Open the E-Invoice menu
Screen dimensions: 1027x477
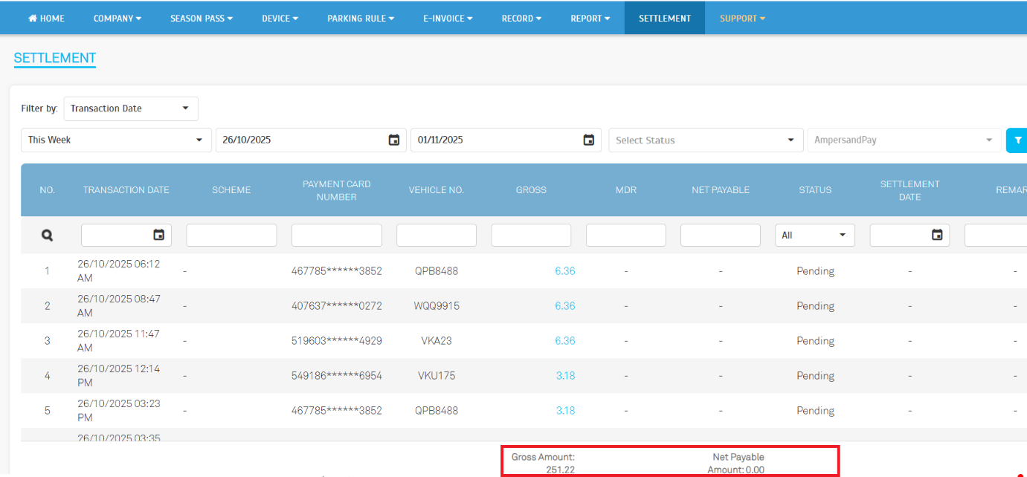448,19
